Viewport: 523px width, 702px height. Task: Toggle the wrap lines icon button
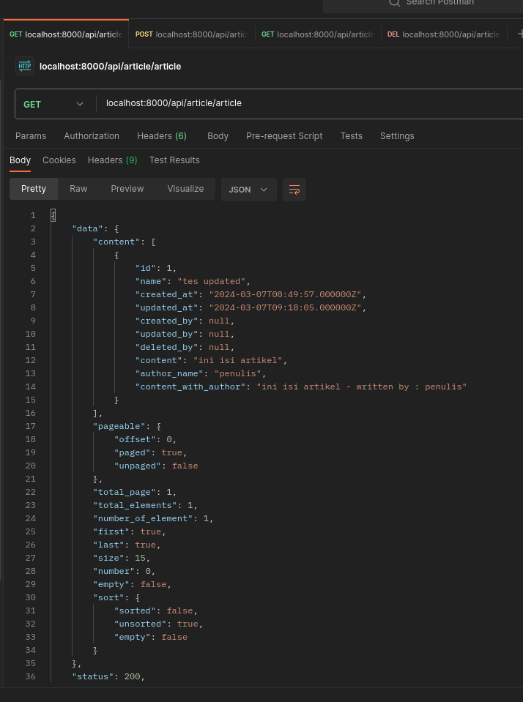tap(294, 190)
